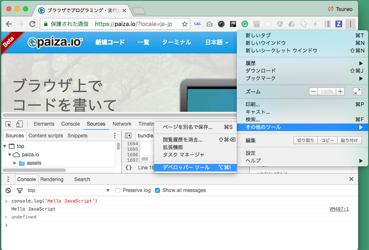Screen dimensions: 369x250
Task: Open the Console tab in DevTools toolbar
Action: [71, 124]
